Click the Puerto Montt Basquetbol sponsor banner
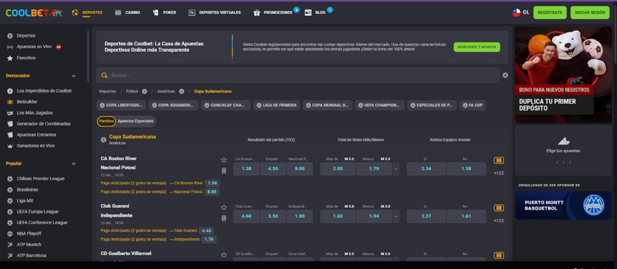Image resolution: width=617 pixels, height=269 pixels. click(564, 205)
